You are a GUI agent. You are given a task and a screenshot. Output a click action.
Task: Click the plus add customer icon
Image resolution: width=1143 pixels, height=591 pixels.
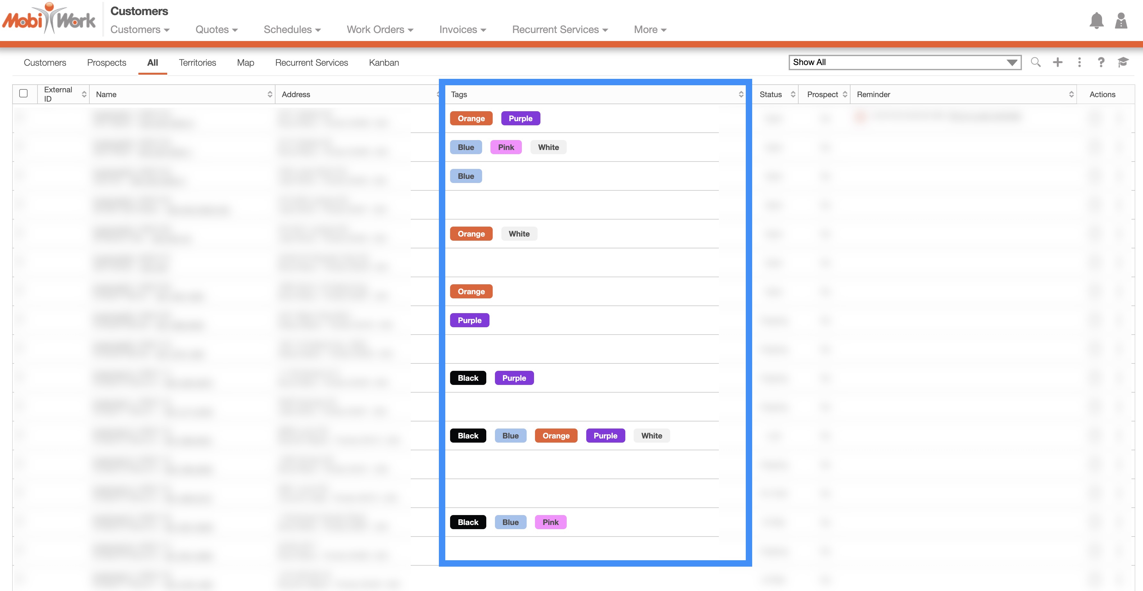1057,62
